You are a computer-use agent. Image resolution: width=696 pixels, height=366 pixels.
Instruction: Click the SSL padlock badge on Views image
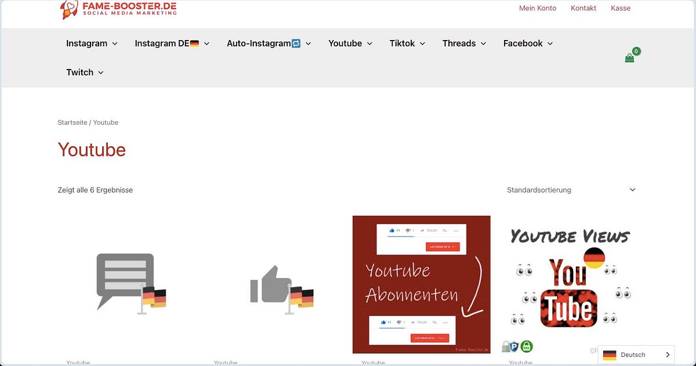(526, 347)
